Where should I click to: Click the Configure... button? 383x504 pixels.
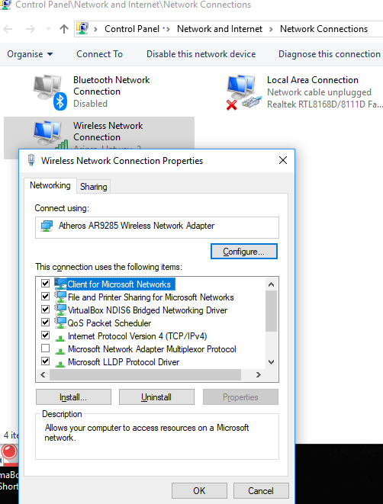[243, 252]
